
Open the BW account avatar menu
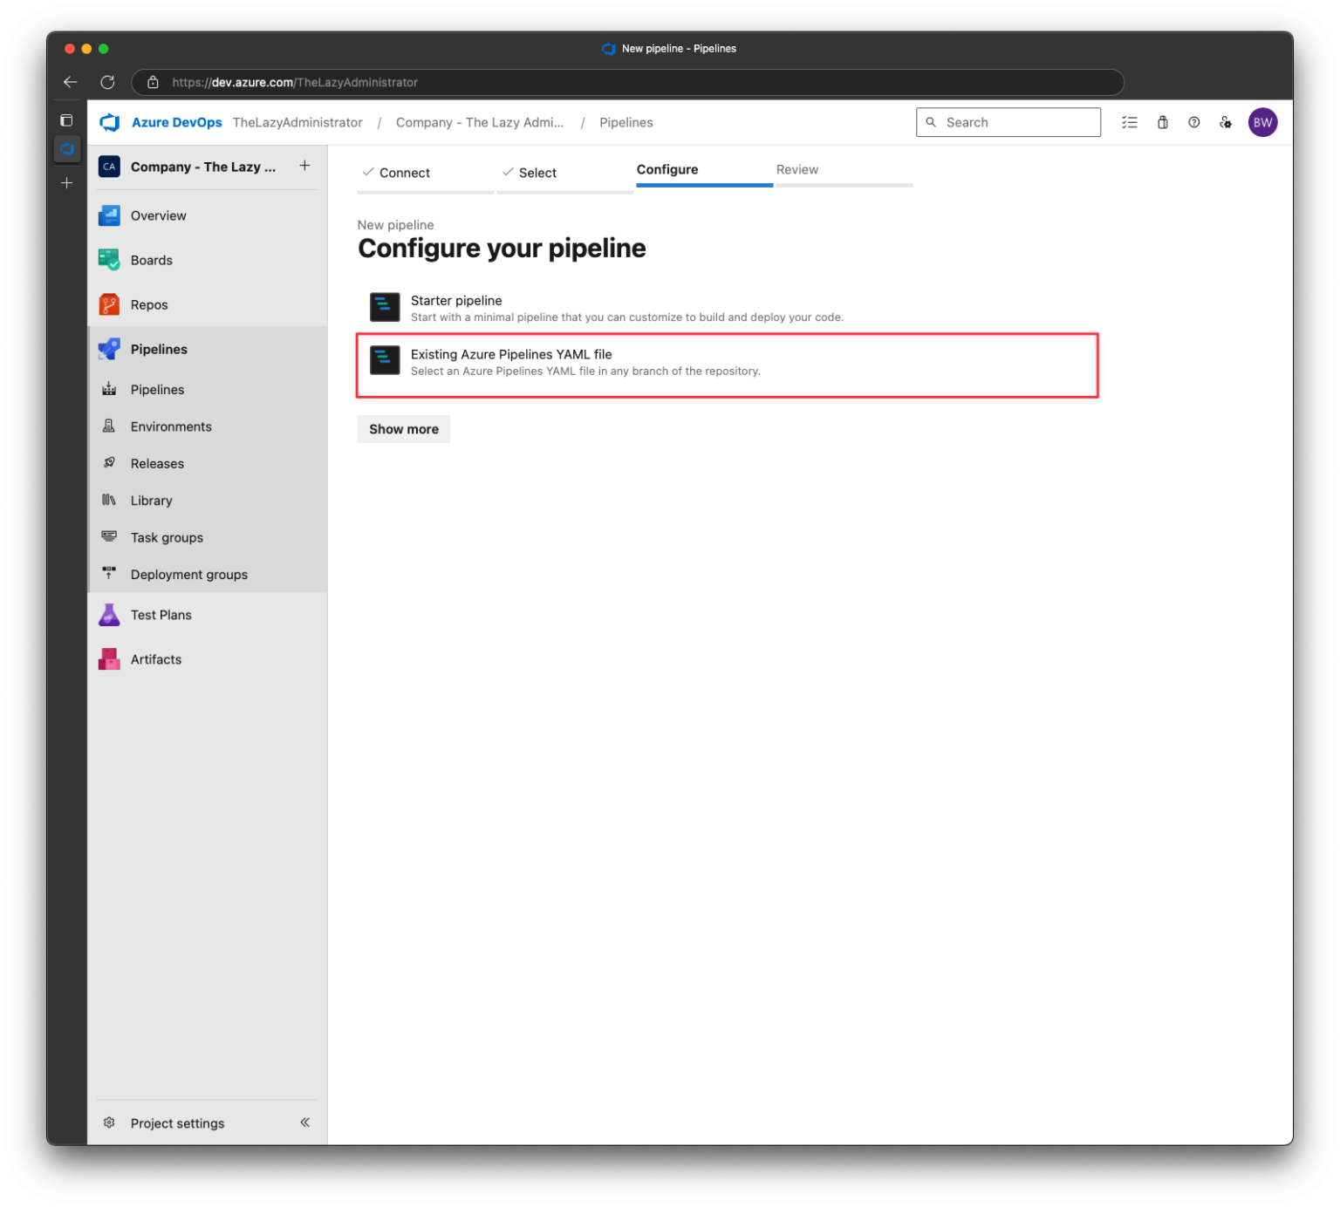point(1263,123)
